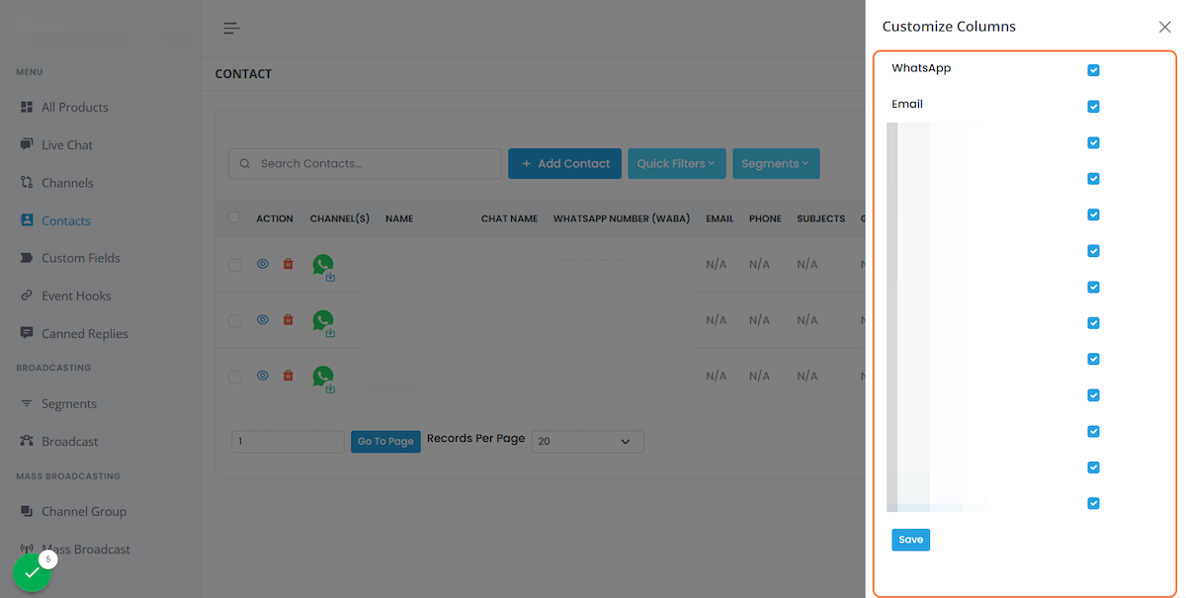
Task: Click the Event Hooks link icon
Action: click(x=27, y=296)
